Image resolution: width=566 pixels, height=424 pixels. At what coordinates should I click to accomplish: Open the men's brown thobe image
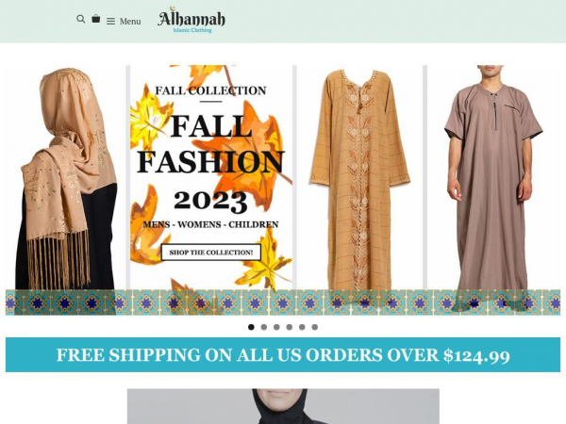(x=493, y=178)
